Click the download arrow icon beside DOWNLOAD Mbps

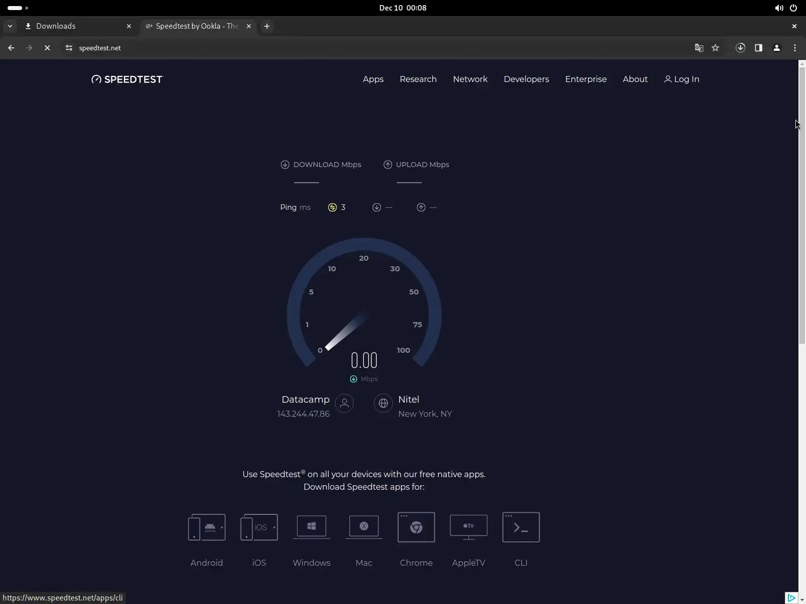[x=285, y=165]
